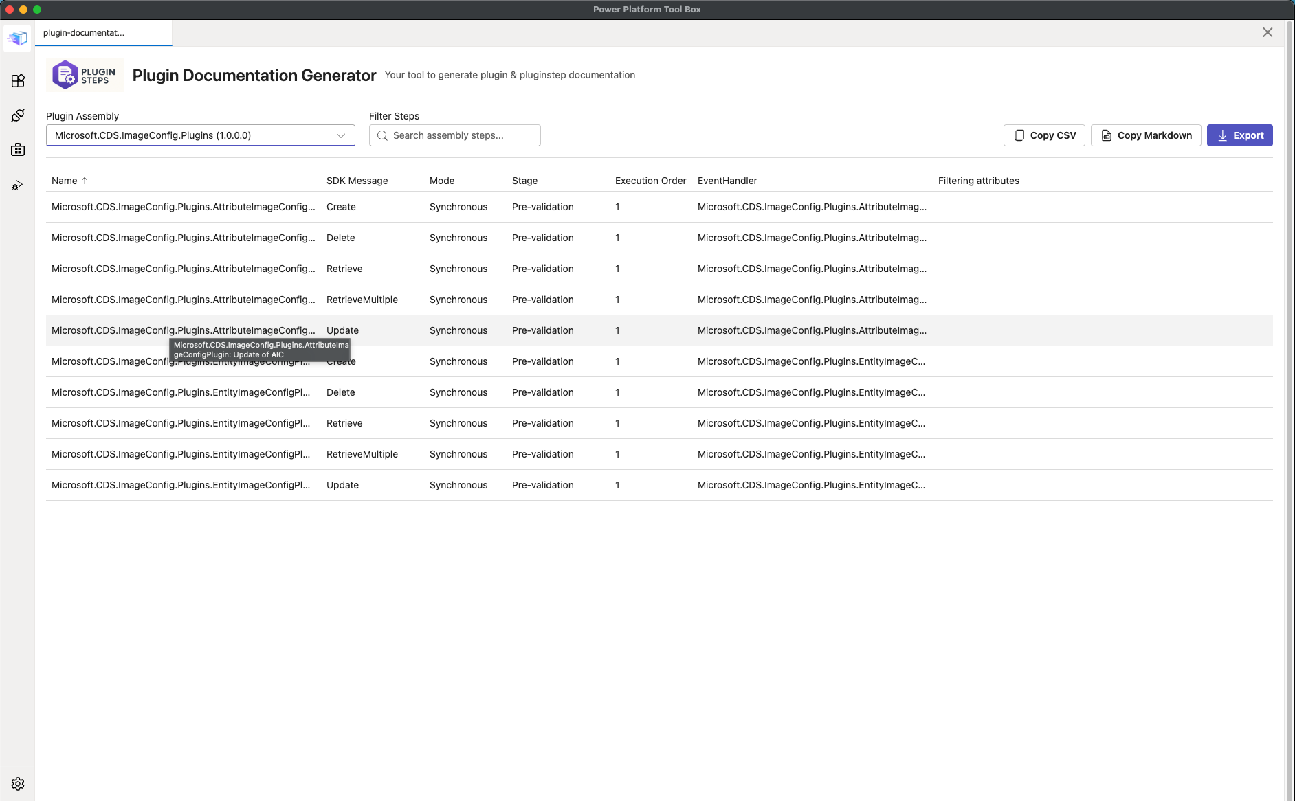Click inside the Search assembly steps field
The height and width of the screenshot is (801, 1295).
click(454, 135)
